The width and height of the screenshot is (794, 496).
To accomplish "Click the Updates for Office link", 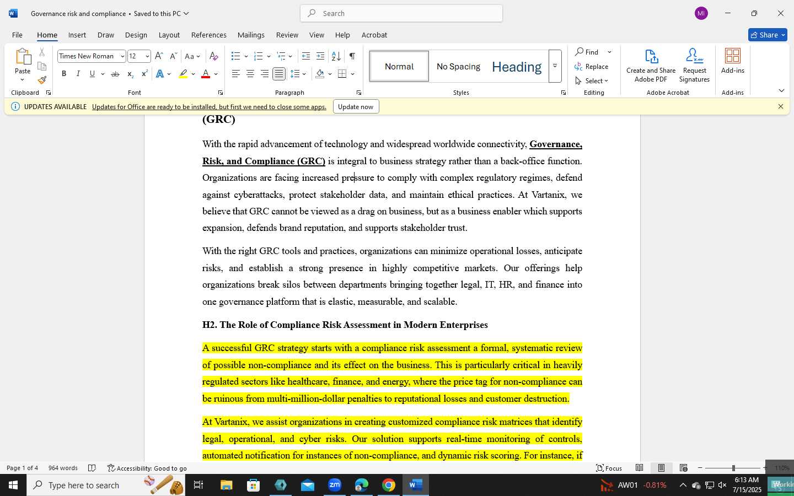I will click(x=209, y=107).
